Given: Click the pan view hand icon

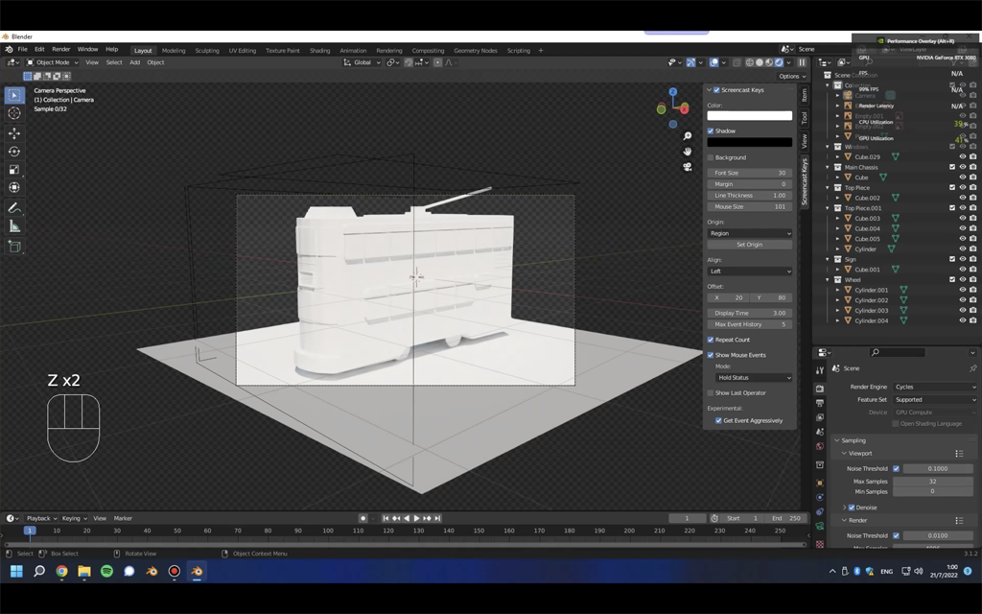Looking at the screenshot, I should 688,151.
